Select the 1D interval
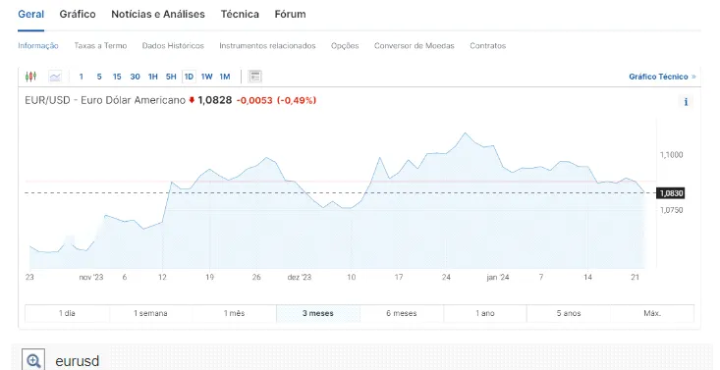The height and width of the screenshot is (370, 720). (189, 77)
